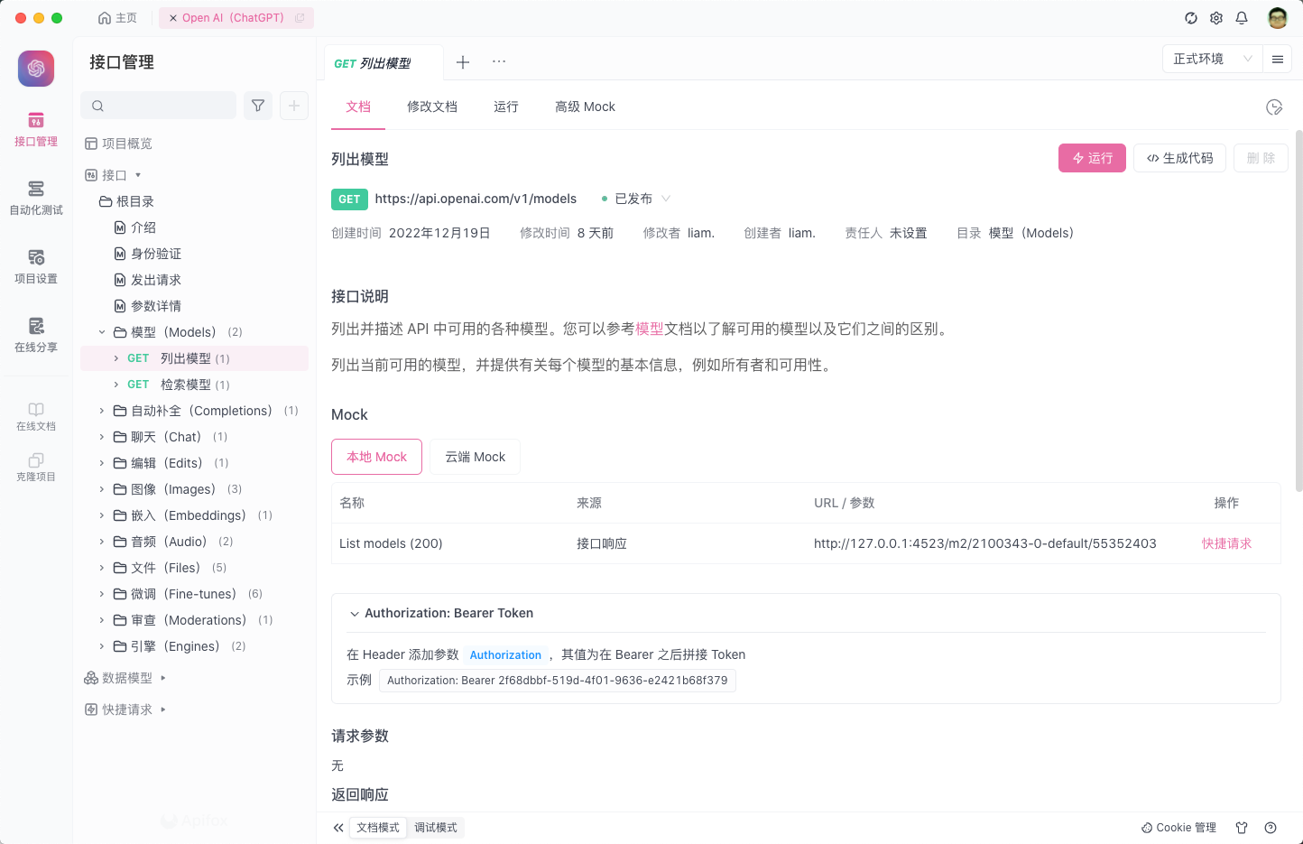Open the interface history clock icon
Viewport: 1303px width, 844px height.
point(1274,107)
